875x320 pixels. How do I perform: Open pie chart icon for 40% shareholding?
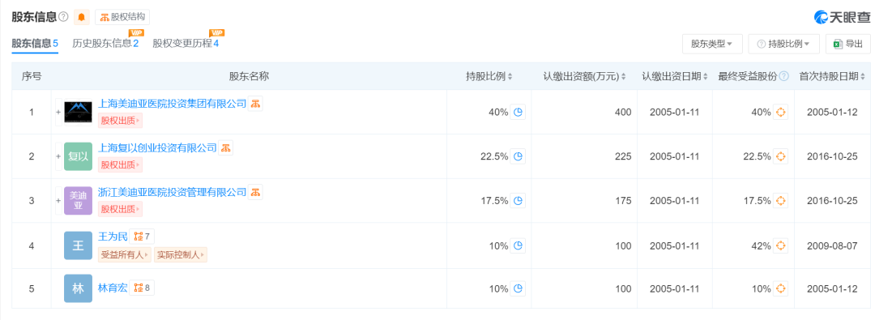coord(518,113)
